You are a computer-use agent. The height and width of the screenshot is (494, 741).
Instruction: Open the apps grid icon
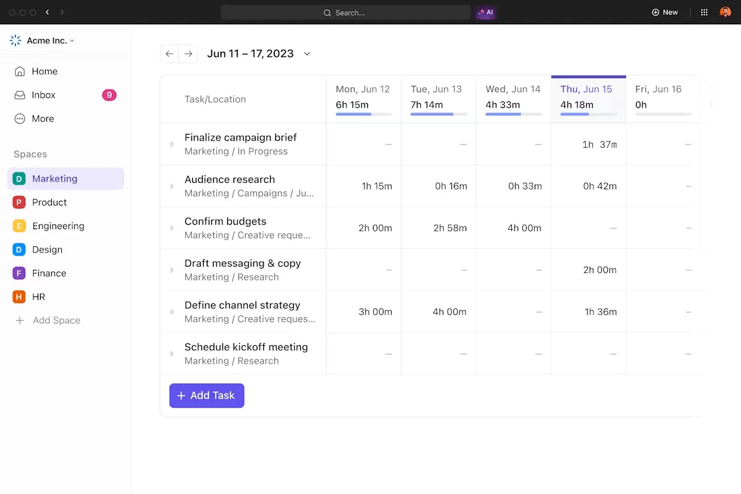705,12
